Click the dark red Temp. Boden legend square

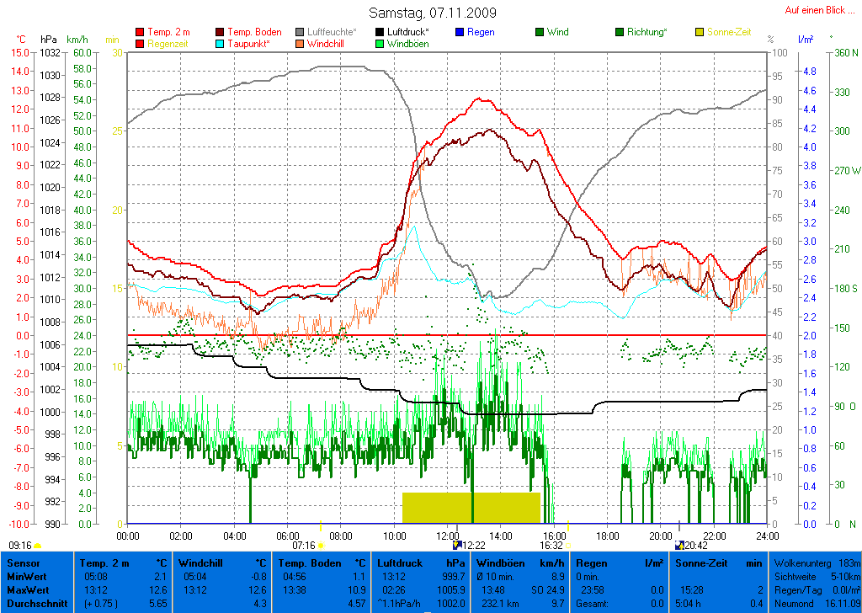[220, 32]
